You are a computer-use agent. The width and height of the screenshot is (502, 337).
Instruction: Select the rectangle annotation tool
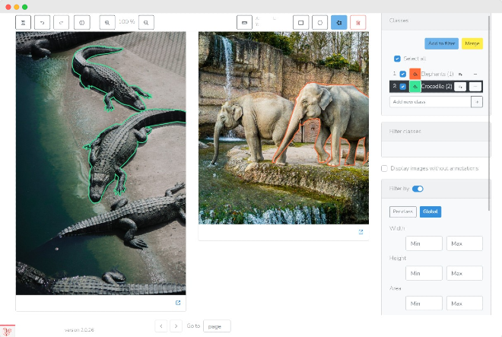tap(301, 23)
